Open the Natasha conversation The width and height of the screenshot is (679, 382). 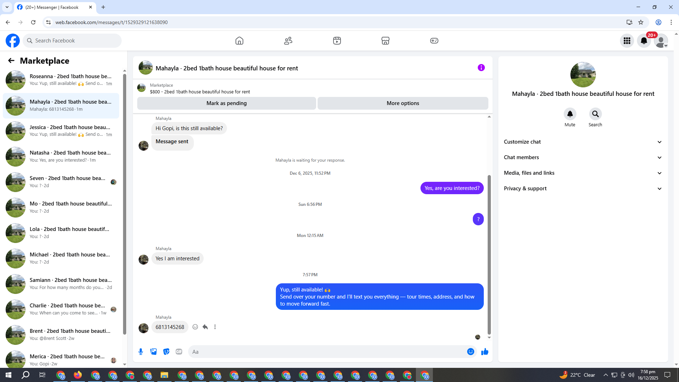tap(61, 157)
